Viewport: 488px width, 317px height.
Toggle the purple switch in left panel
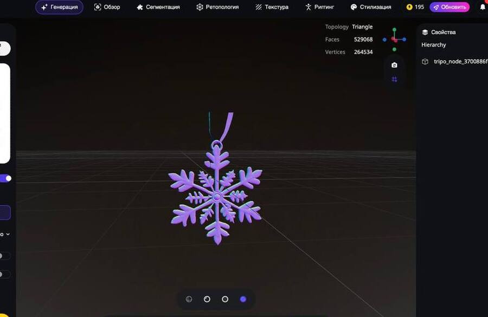click(x=5, y=178)
